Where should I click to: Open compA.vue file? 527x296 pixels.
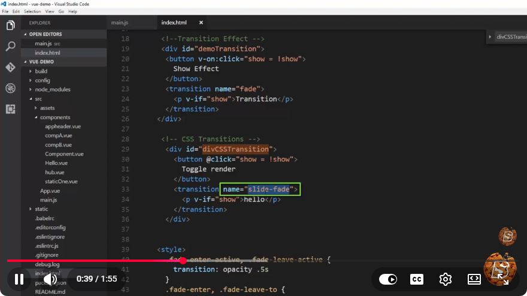[59, 135]
